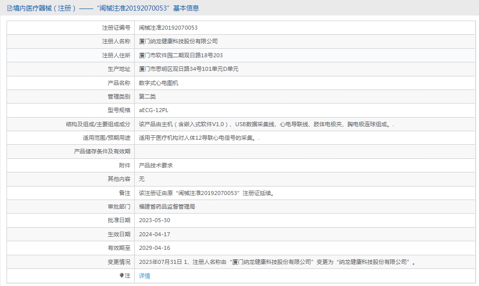Select the expiry date 2029-04-16

(155, 248)
